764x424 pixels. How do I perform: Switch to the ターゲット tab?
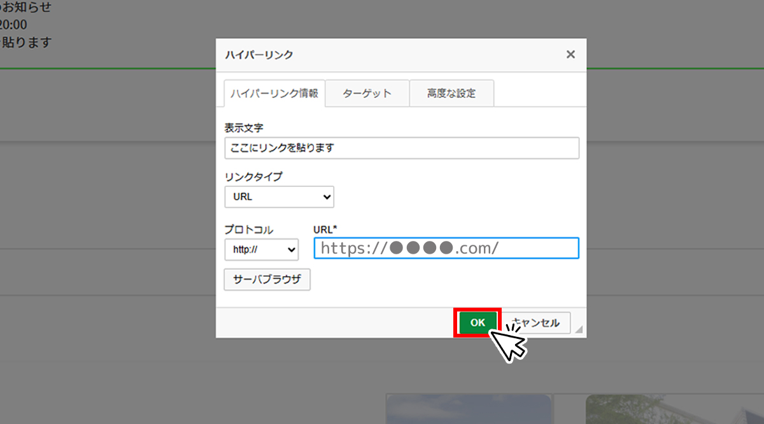click(x=367, y=93)
